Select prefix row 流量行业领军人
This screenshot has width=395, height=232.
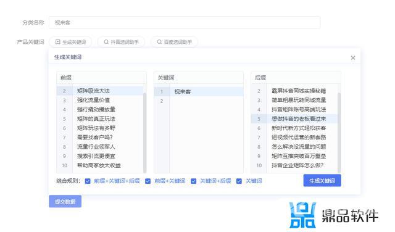(100, 147)
